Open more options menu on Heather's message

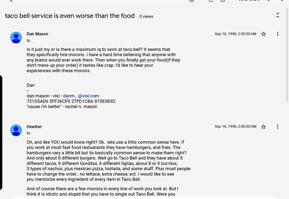[x=277, y=127]
